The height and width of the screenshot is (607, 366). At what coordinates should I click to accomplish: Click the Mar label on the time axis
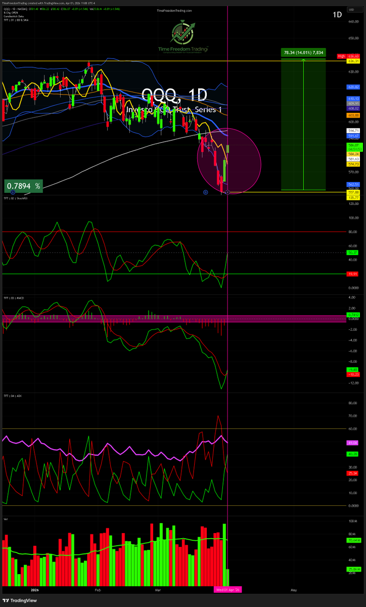pos(158,590)
